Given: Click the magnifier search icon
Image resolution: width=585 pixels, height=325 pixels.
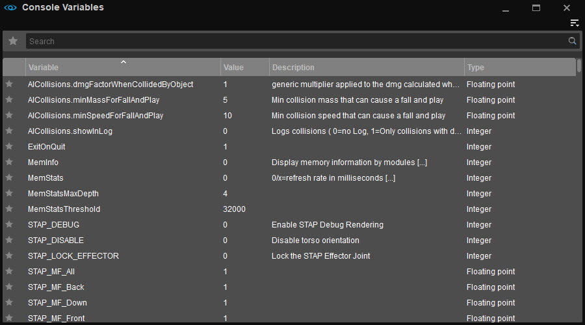Looking at the screenshot, I should [572, 41].
